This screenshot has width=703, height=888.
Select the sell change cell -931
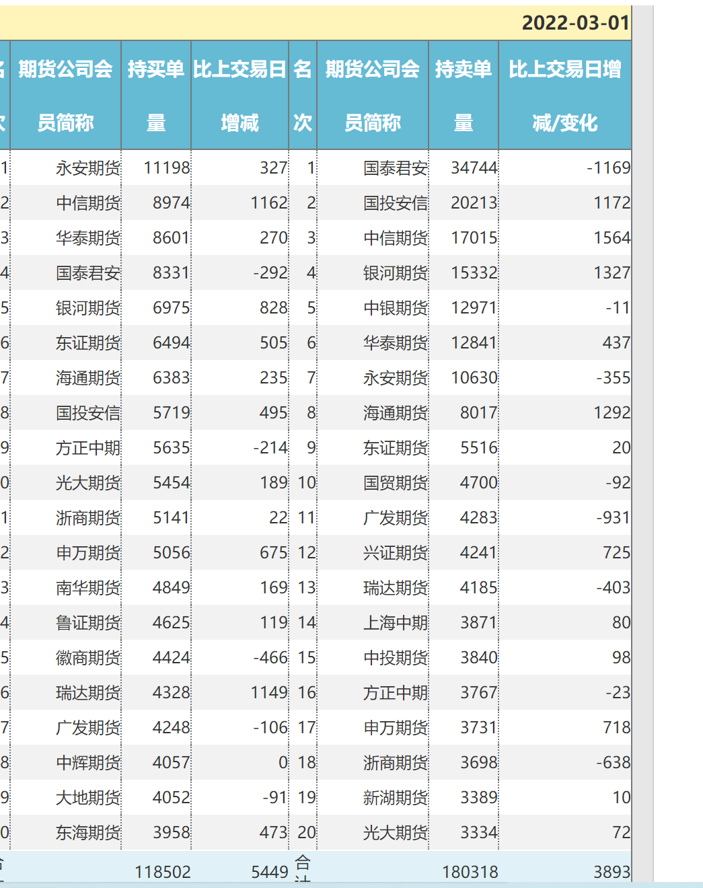coord(565,517)
